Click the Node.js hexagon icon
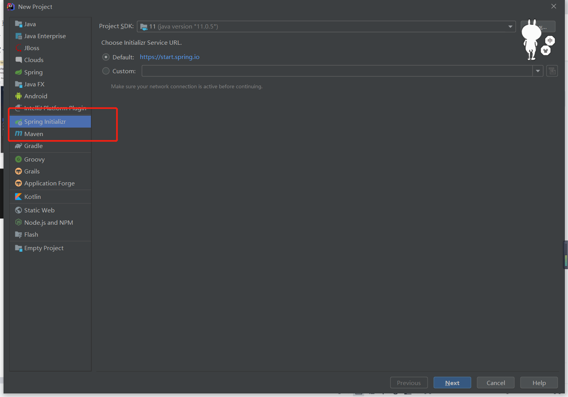 pos(18,222)
